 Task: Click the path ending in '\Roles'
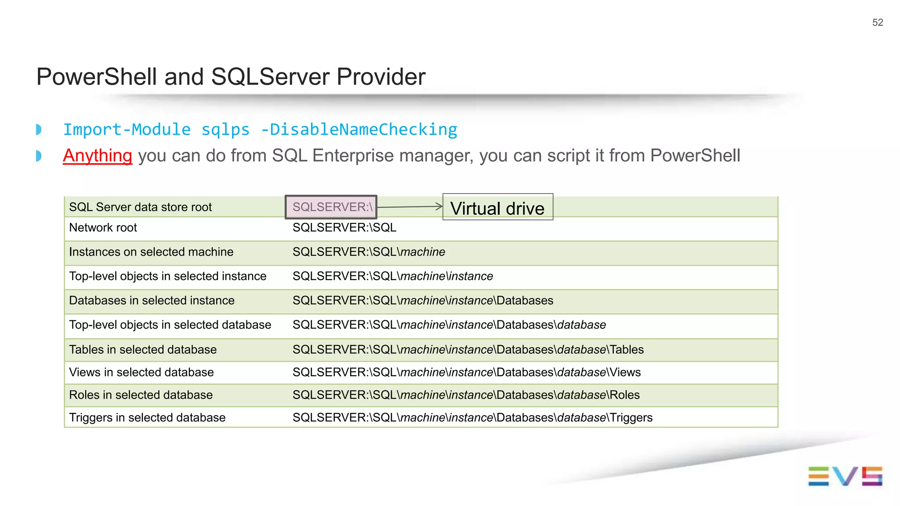point(466,395)
